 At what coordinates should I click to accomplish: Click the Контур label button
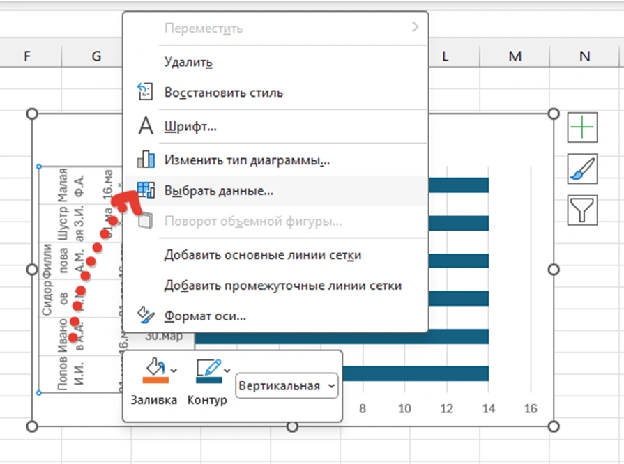[x=207, y=400]
